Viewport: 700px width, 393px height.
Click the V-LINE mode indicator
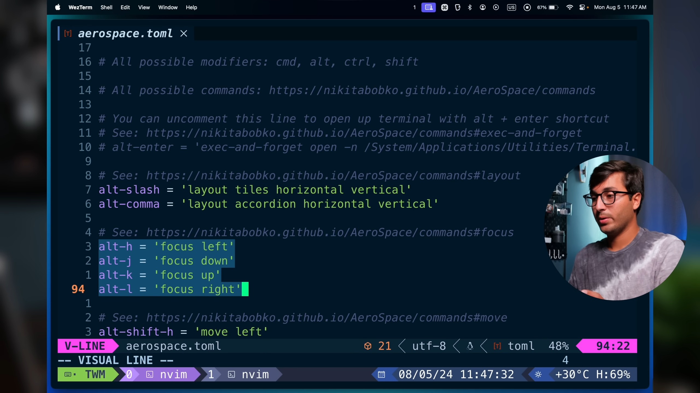click(x=85, y=346)
